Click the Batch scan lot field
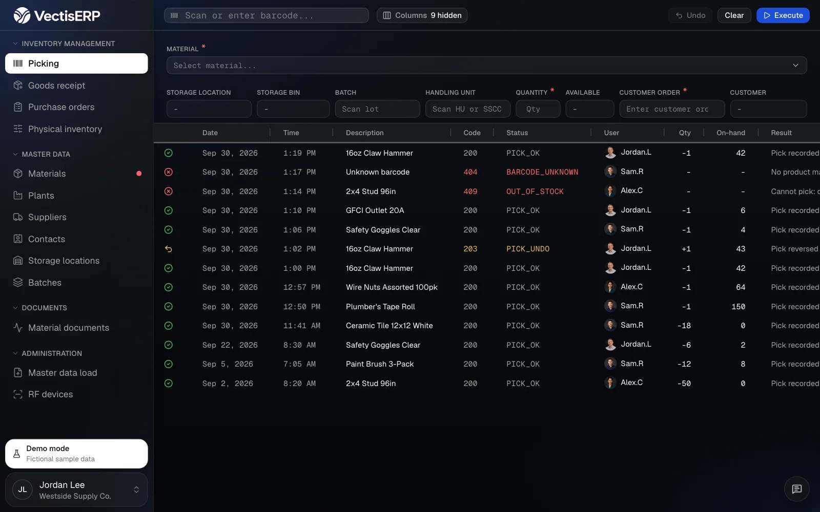The height and width of the screenshot is (512, 820). (x=377, y=109)
